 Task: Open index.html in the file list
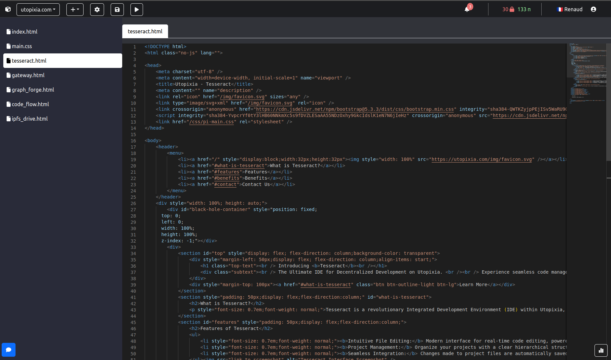tap(63, 32)
